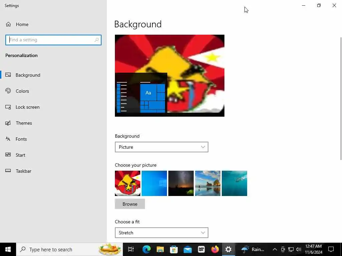Expand the Choose a fit dropdown showing Stretch
The height and width of the screenshot is (256, 342).
pyautogui.click(x=161, y=233)
